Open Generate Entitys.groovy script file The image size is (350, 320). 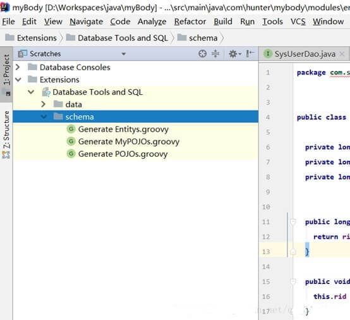point(123,129)
